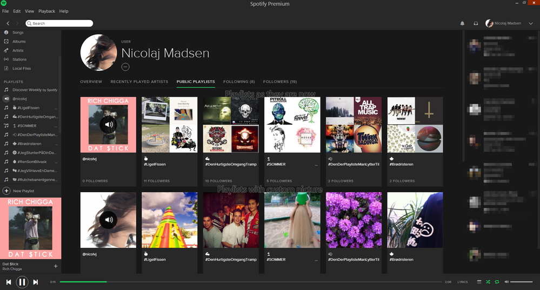Click the search field

59,23
